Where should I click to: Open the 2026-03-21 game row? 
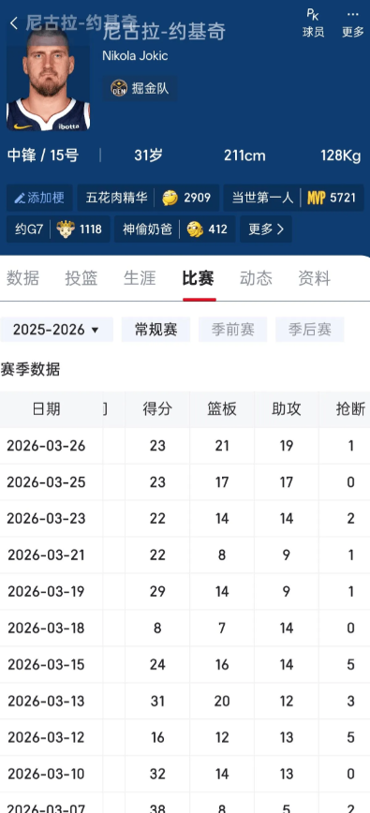[185, 555]
